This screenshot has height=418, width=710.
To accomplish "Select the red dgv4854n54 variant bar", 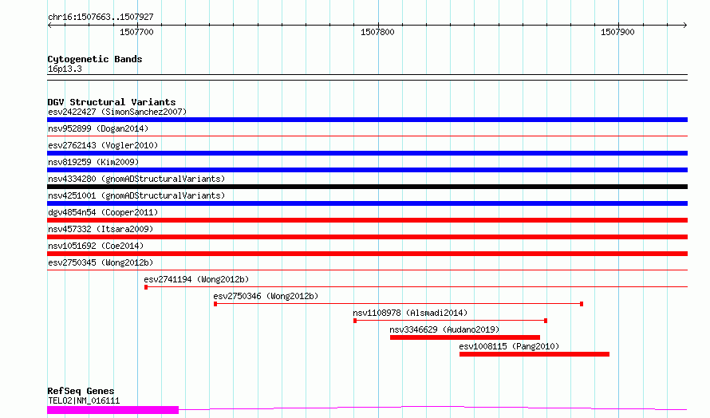I will (367, 220).
